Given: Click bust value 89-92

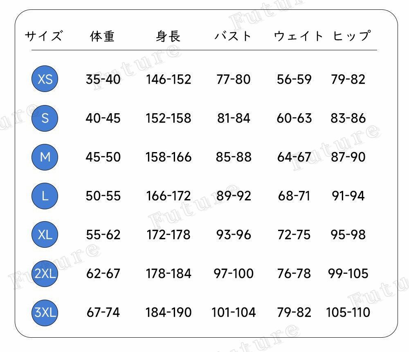Looking at the screenshot, I should point(234,196).
